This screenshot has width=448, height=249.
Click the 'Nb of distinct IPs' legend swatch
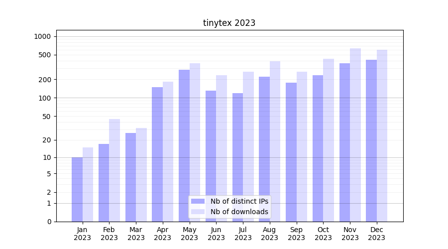[x=198, y=201]
